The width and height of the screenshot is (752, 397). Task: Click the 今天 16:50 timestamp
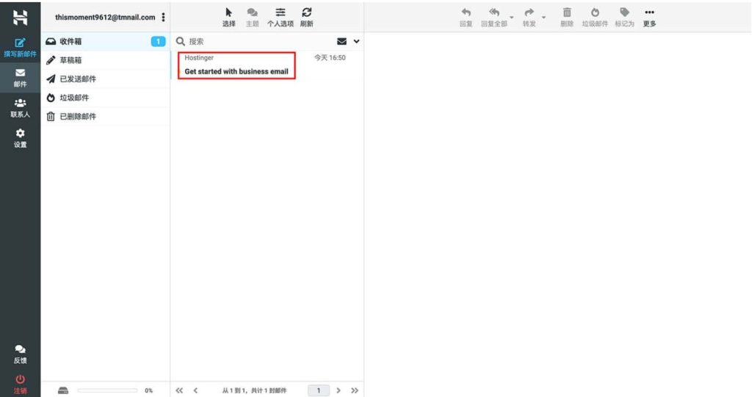tap(330, 57)
